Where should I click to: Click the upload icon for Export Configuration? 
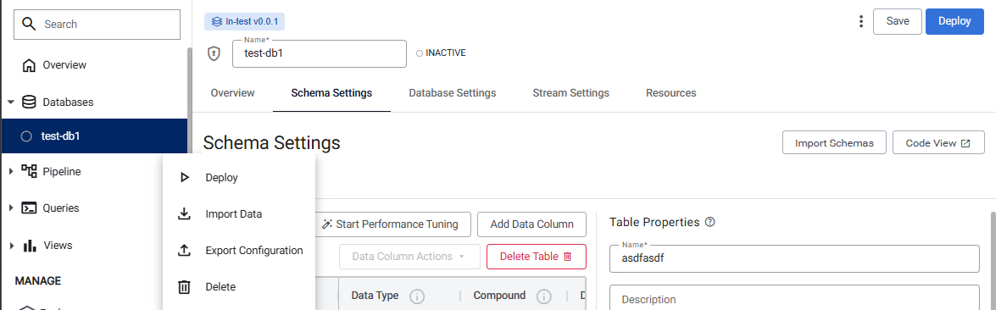pos(184,250)
